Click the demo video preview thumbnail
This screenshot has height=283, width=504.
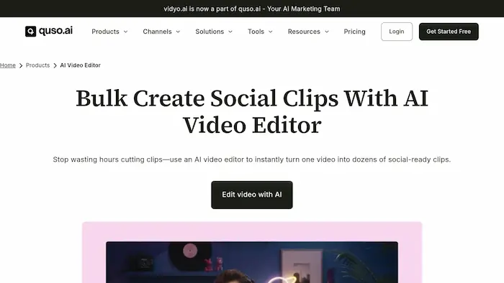click(x=252, y=262)
